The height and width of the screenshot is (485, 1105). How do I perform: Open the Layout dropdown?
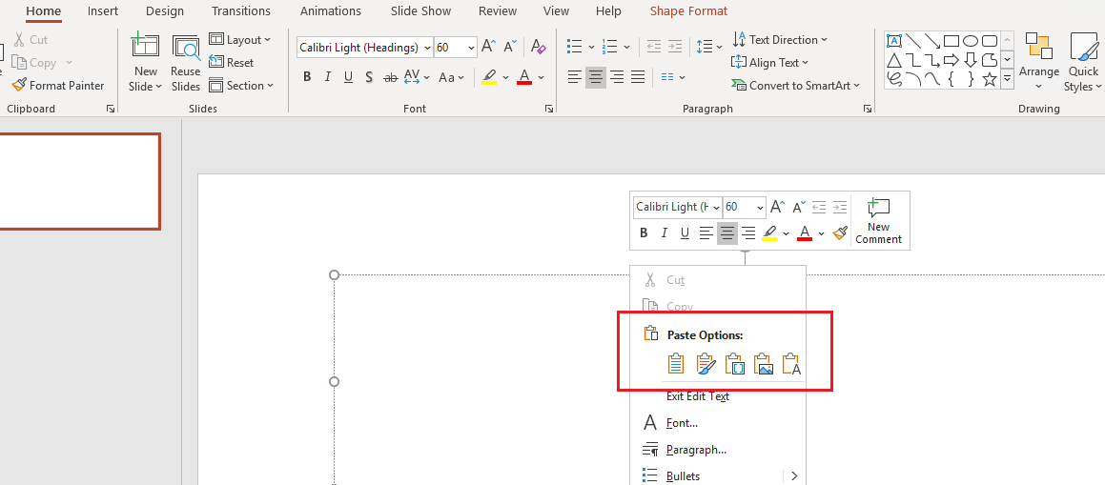click(240, 40)
